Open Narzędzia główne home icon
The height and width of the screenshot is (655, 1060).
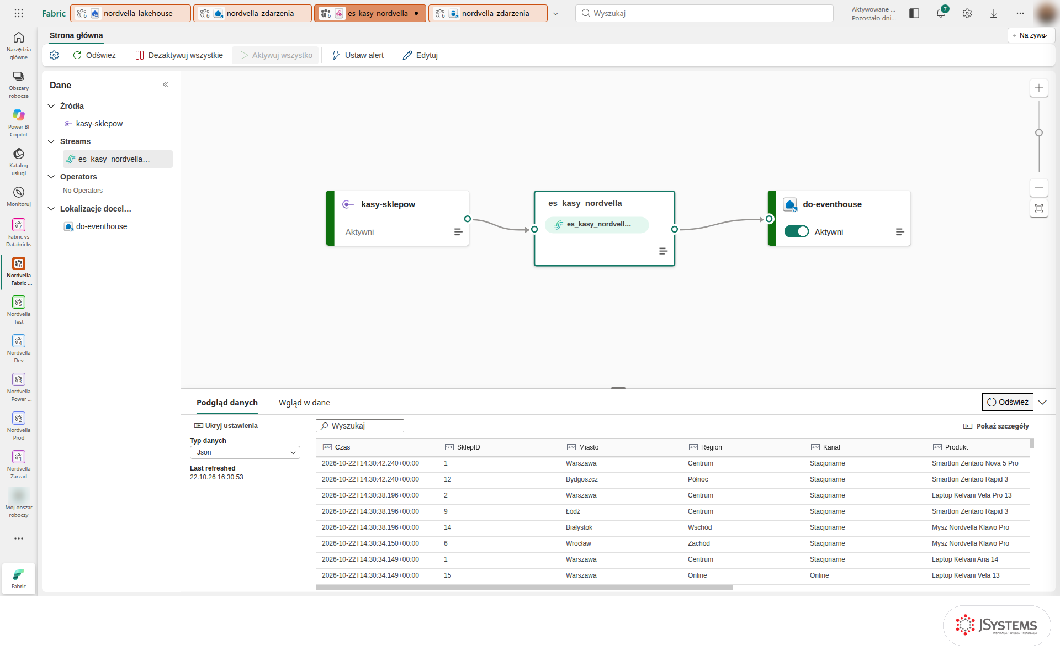[19, 45]
